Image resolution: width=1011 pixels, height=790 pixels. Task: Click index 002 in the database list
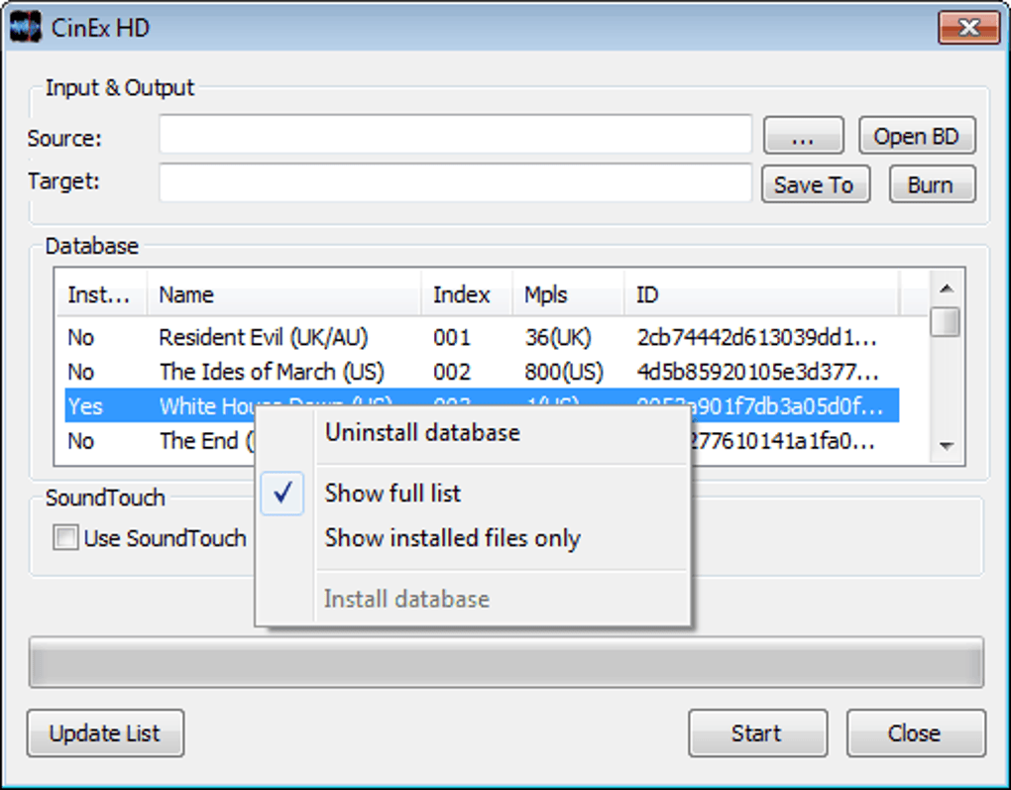[x=452, y=372]
